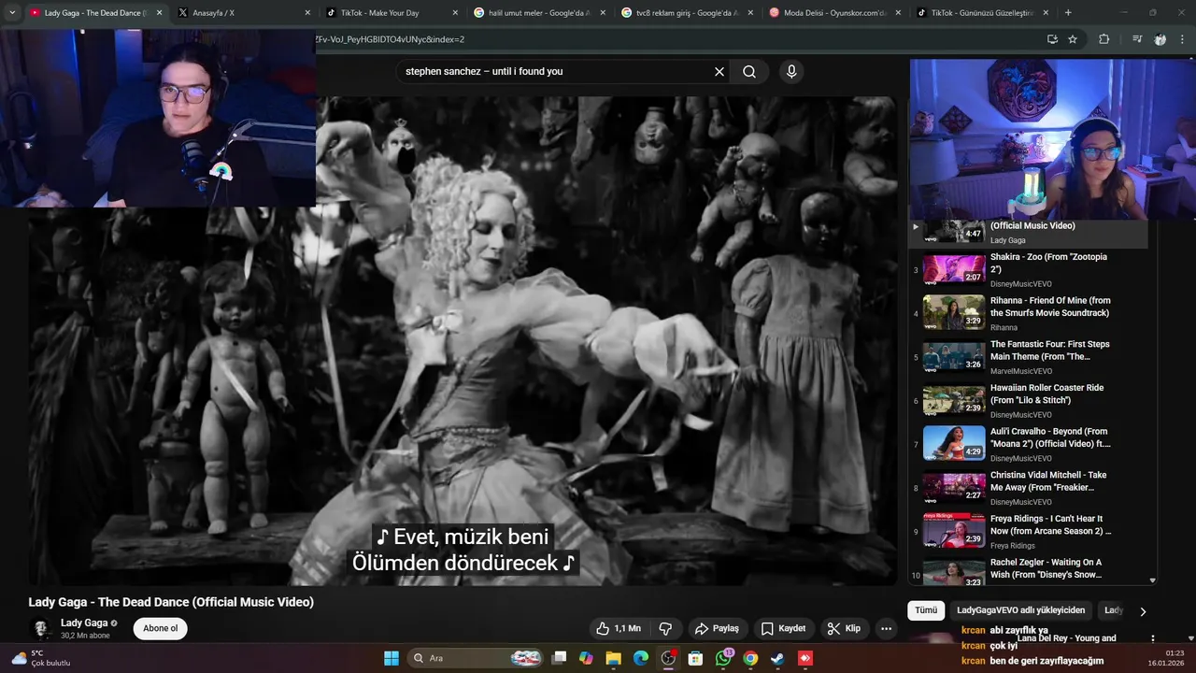Install app icon in address bar
The width and height of the screenshot is (1196, 673).
[1052, 39]
